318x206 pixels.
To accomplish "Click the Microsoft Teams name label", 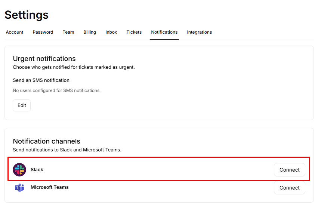I will pyautogui.click(x=50, y=187).
